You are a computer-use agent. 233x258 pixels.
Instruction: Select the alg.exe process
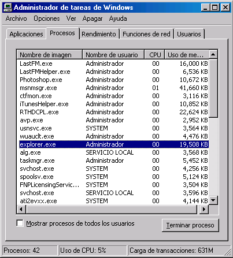tap(114, 152)
